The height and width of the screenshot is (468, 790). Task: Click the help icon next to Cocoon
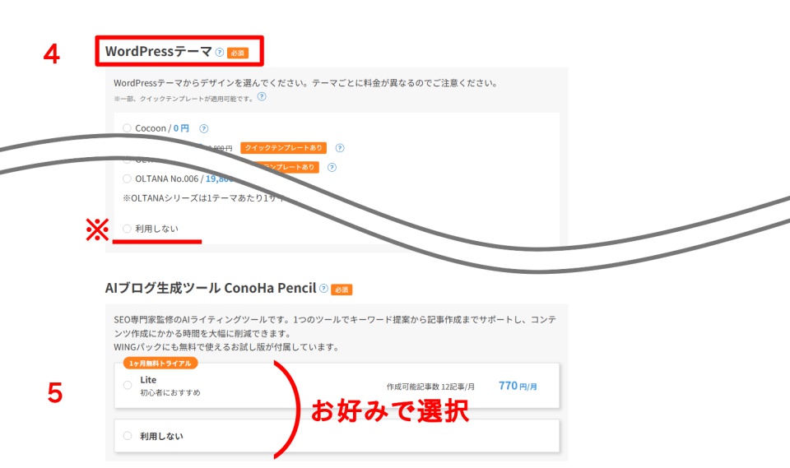click(x=204, y=128)
